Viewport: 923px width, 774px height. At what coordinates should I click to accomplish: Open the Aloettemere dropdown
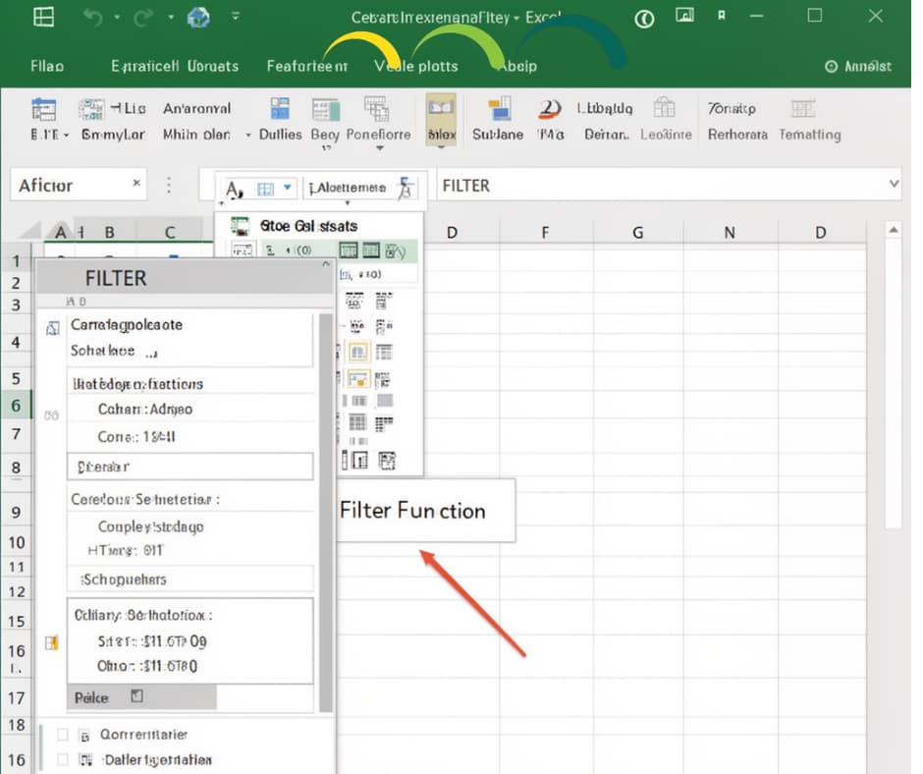(348, 188)
